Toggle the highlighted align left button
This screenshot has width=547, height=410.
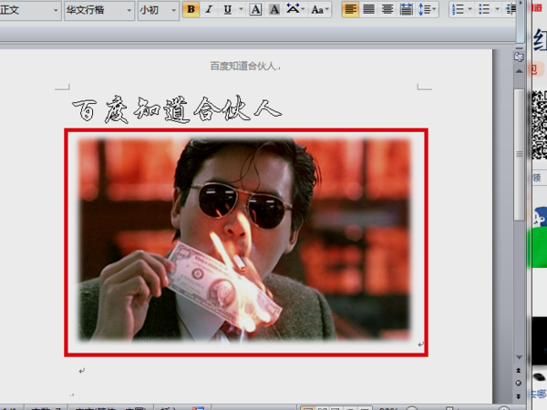(x=350, y=9)
